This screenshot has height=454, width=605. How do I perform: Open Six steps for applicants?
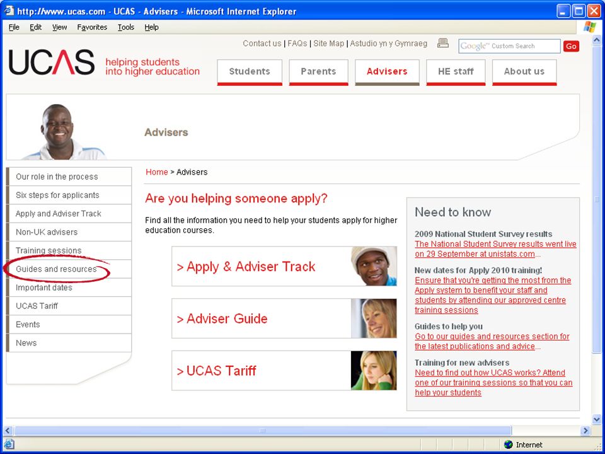tap(69, 195)
